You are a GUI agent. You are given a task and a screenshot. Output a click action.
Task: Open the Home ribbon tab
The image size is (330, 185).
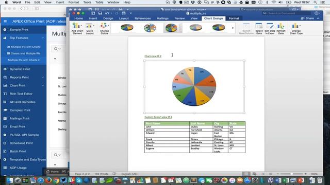[78, 18]
